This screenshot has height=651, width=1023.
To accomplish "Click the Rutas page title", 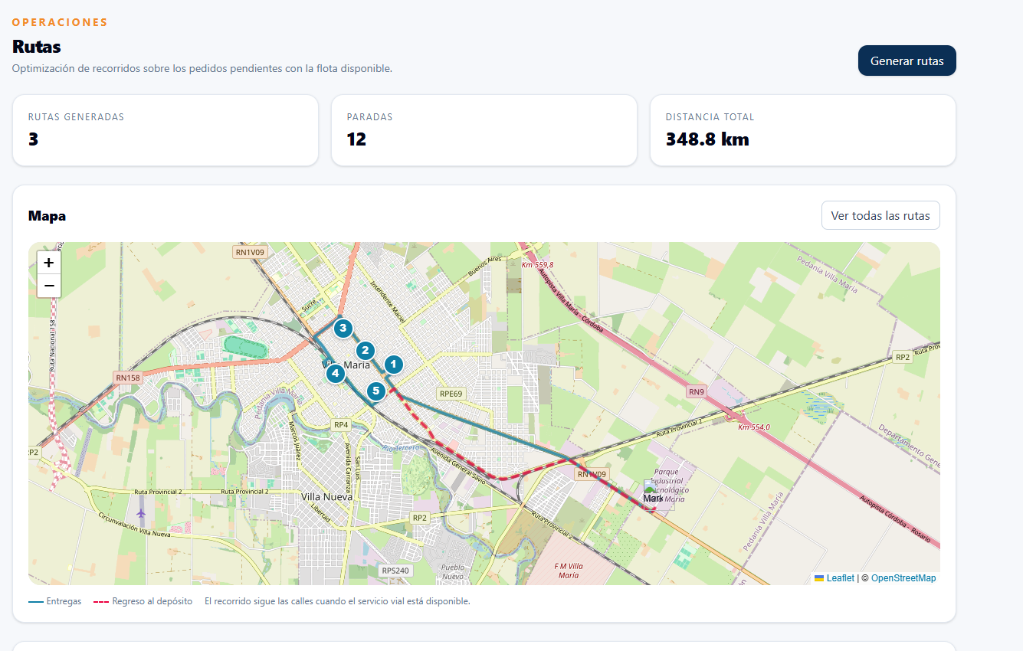I will tap(37, 47).
